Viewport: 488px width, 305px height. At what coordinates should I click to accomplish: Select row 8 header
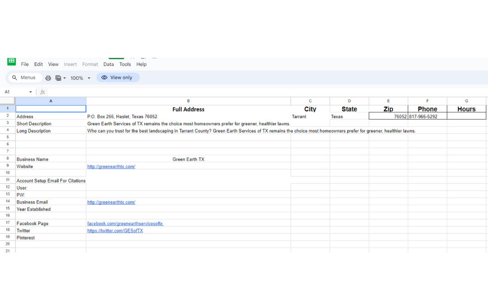8,159
